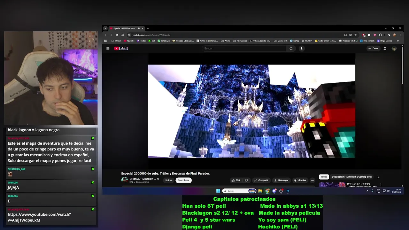Viewport: 409px width, 230px height.
Task: Open the bookmarks apps grid icon
Action: coord(105,41)
